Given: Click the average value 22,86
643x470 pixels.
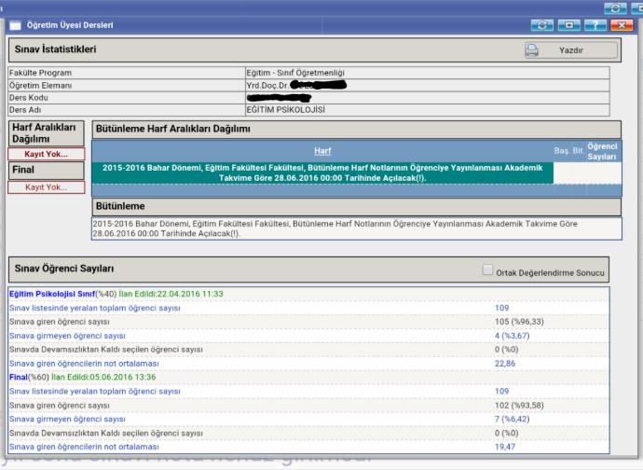Looking at the screenshot, I should 505,364.
